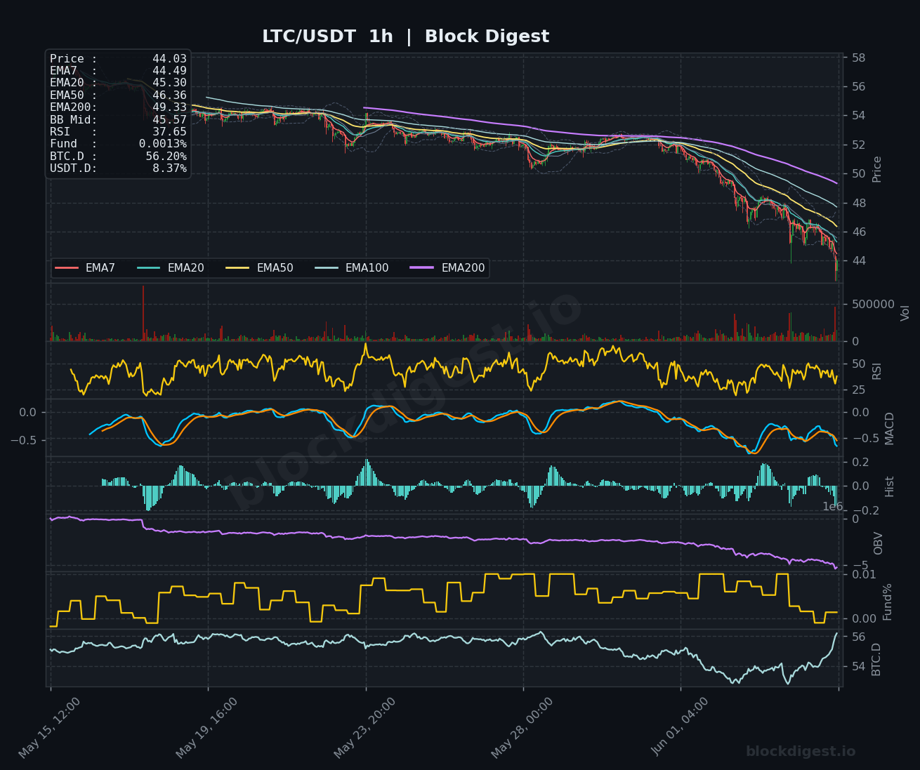Click the EMA200 legend entry

pos(447,268)
